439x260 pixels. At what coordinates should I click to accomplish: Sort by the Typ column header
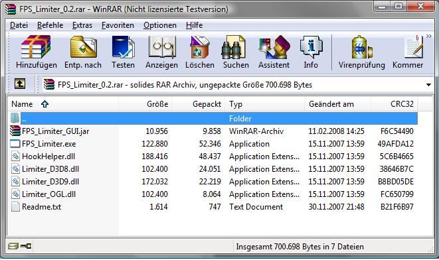(x=264, y=104)
